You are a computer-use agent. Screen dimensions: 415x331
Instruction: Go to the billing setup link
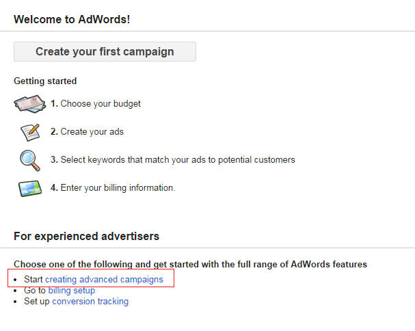(x=72, y=291)
